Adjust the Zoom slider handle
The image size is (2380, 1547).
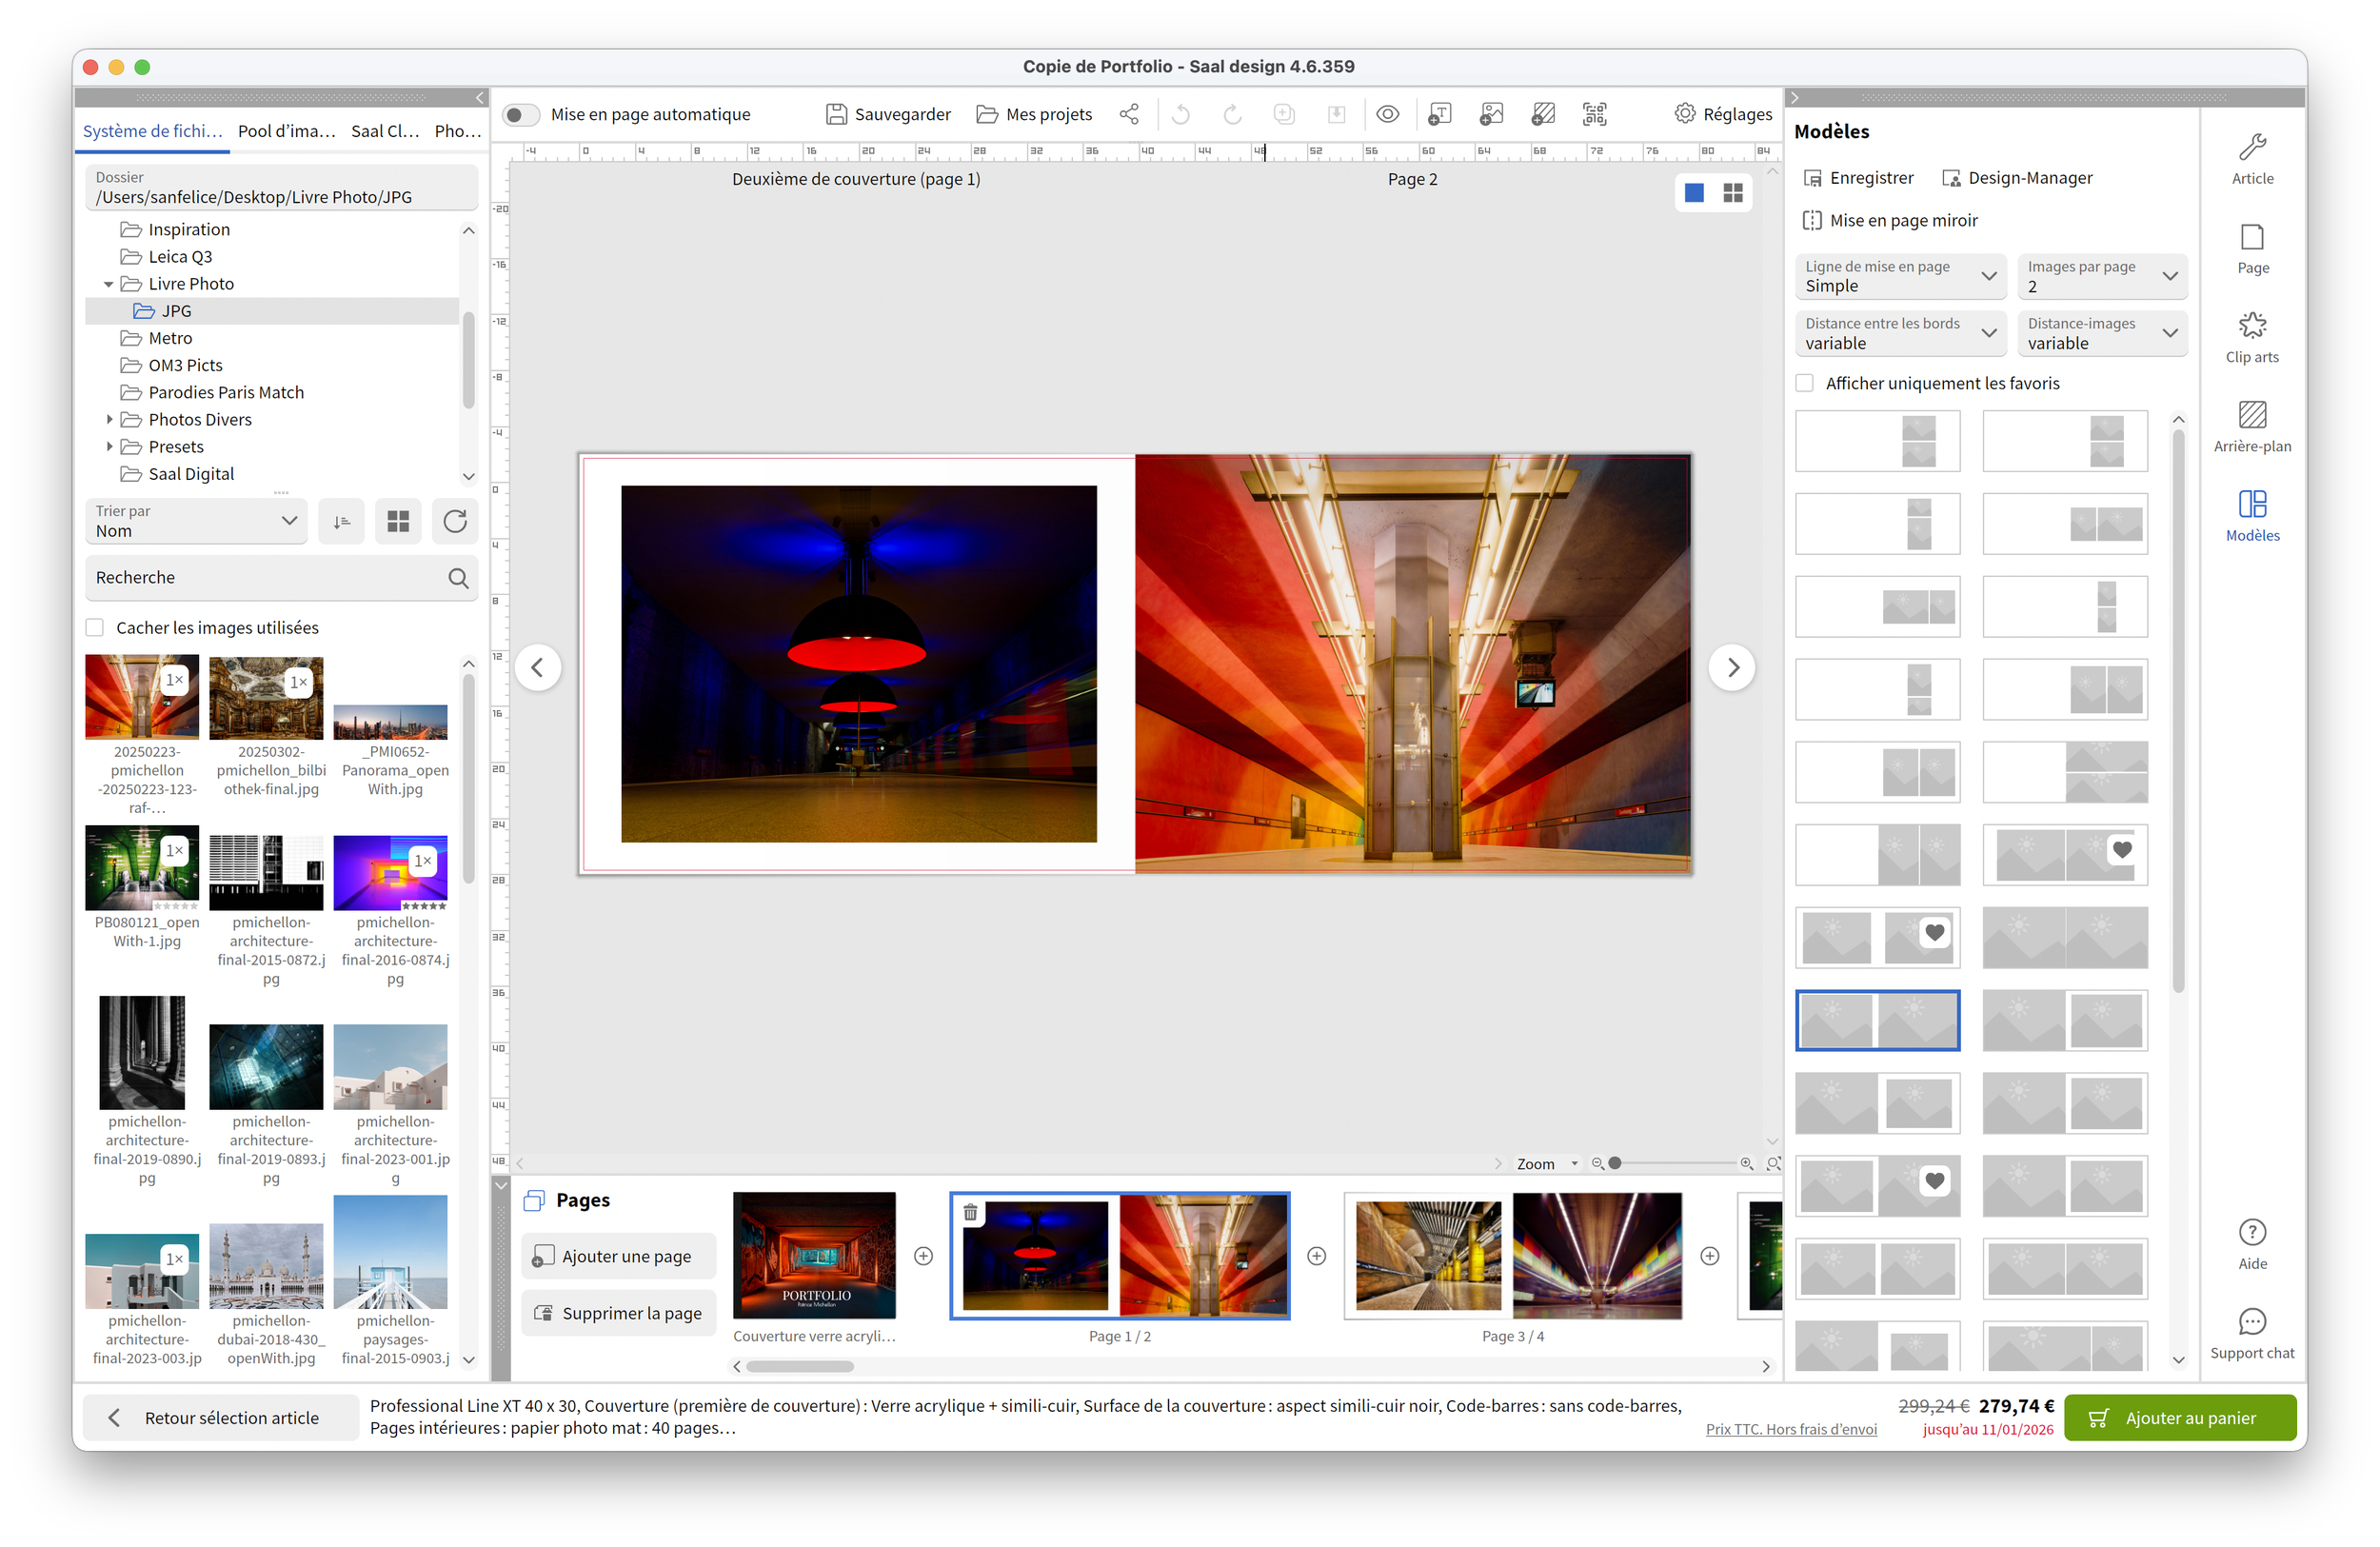1614,1163
